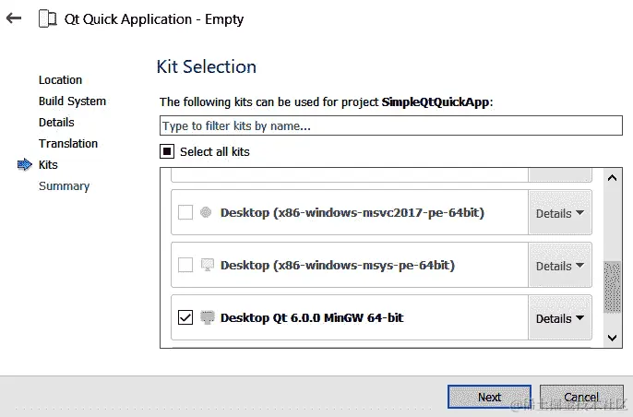This screenshot has width=633, height=417.
Task: Select the Translation wizard step
Action: coord(68,143)
